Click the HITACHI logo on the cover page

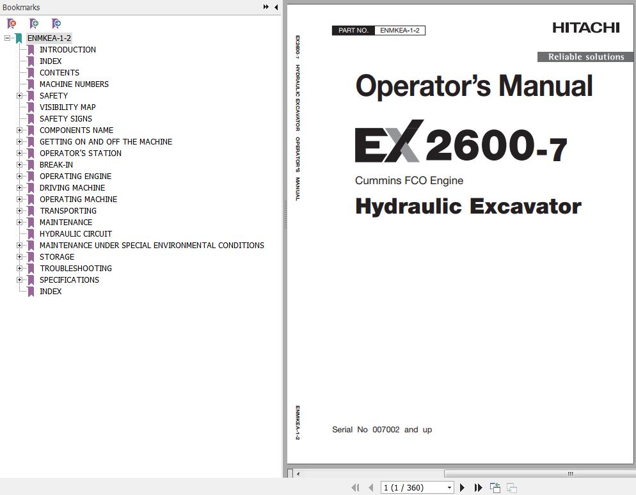tap(585, 27)
